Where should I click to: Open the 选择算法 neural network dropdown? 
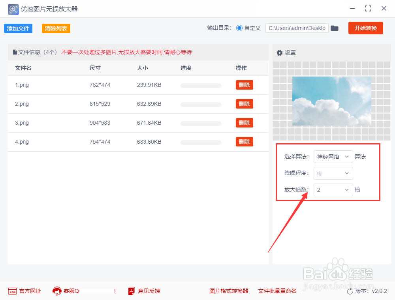pos(333,157)
